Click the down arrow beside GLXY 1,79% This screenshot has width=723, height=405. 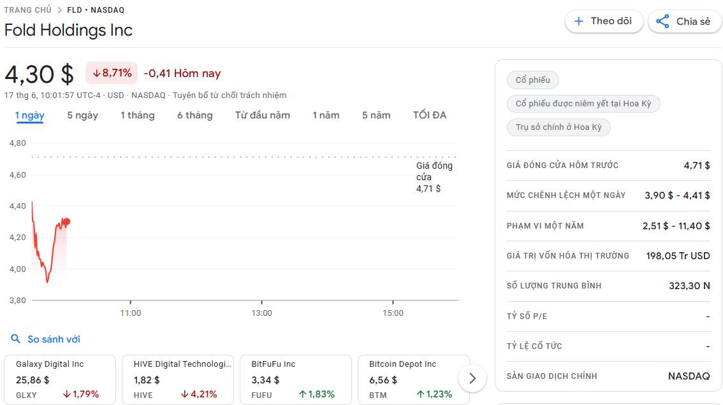(x=67, y=394)
